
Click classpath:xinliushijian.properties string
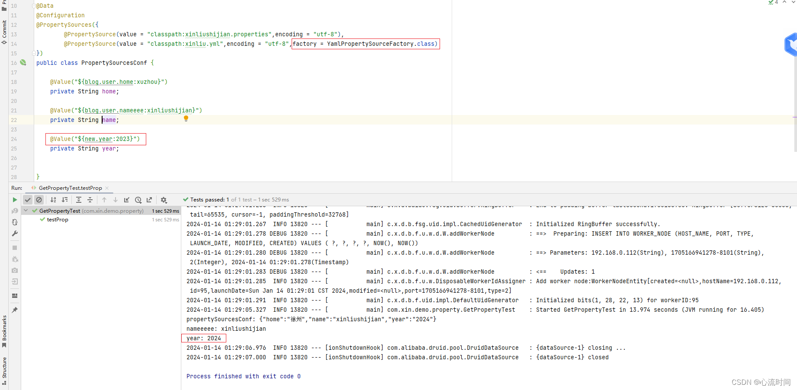click(209, 34)
